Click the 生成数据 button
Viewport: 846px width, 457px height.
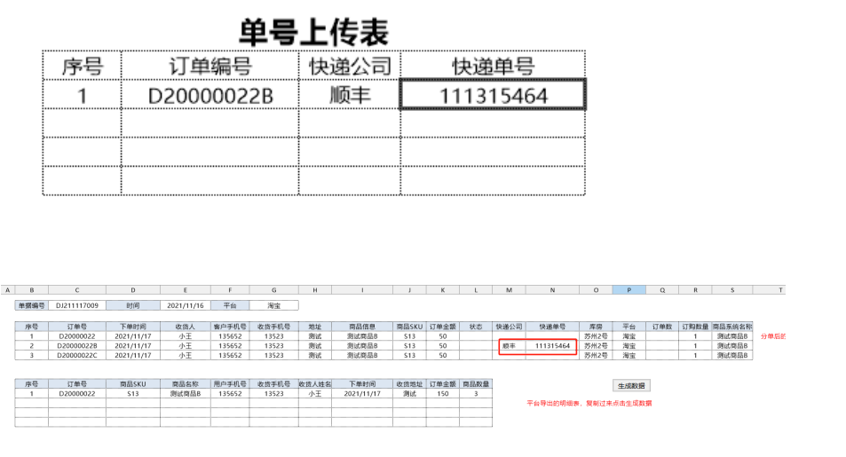(631, 386)
